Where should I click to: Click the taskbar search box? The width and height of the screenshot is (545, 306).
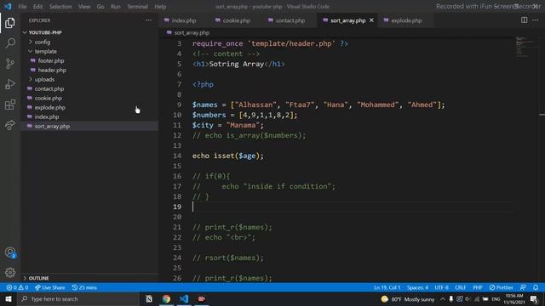[x=78, y=298]
